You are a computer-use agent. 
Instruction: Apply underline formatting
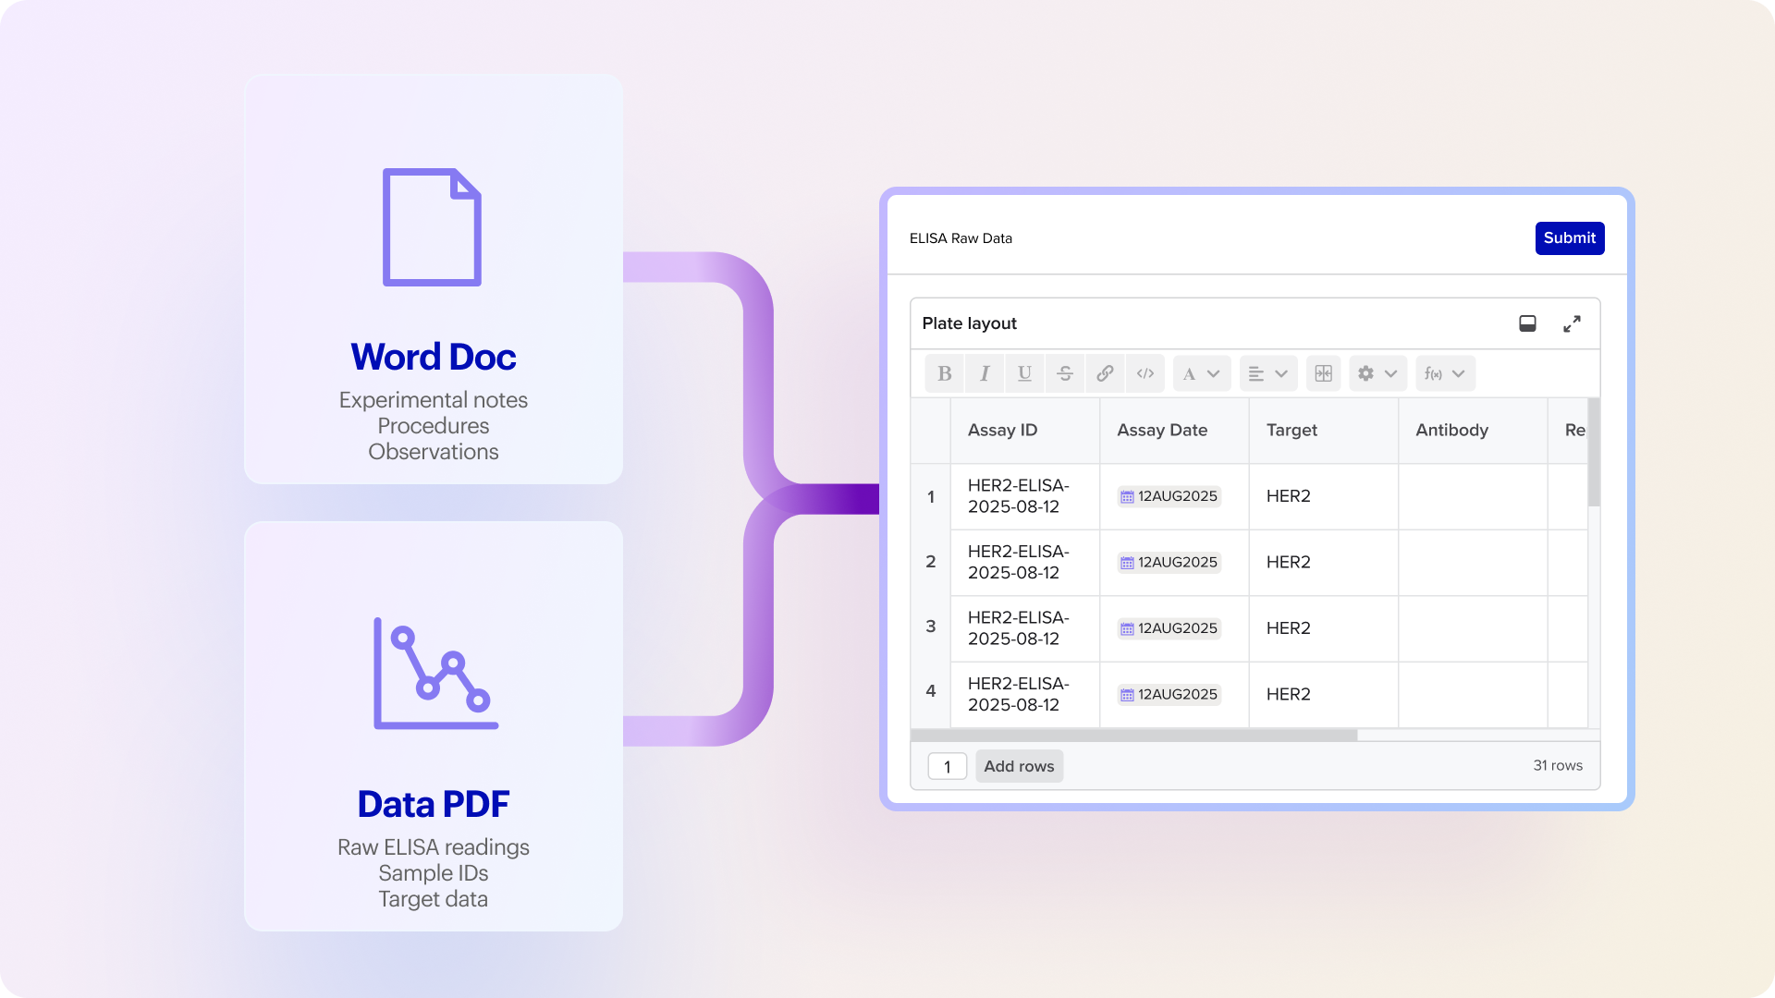click(1023, 373)
